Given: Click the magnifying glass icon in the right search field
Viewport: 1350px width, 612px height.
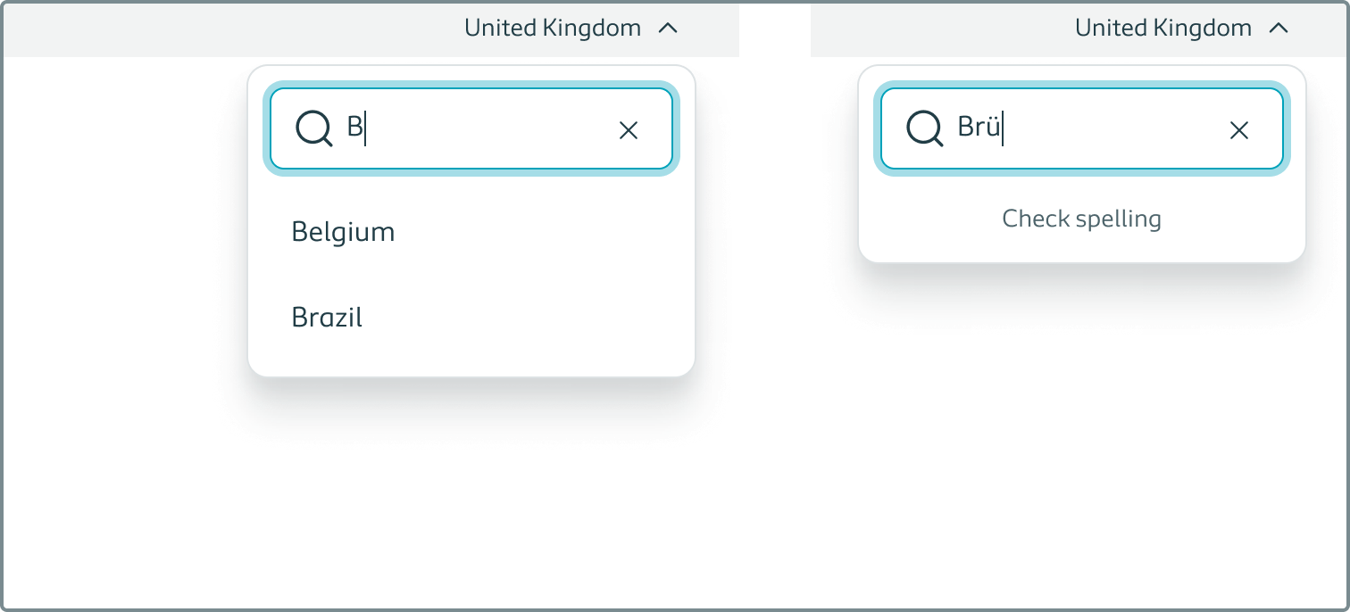Looking at the screenshot, I should [x=923, y=128].
